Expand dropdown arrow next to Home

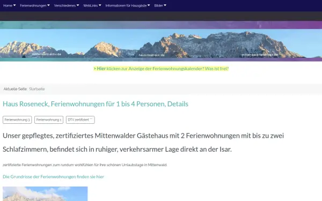(14, 5)
